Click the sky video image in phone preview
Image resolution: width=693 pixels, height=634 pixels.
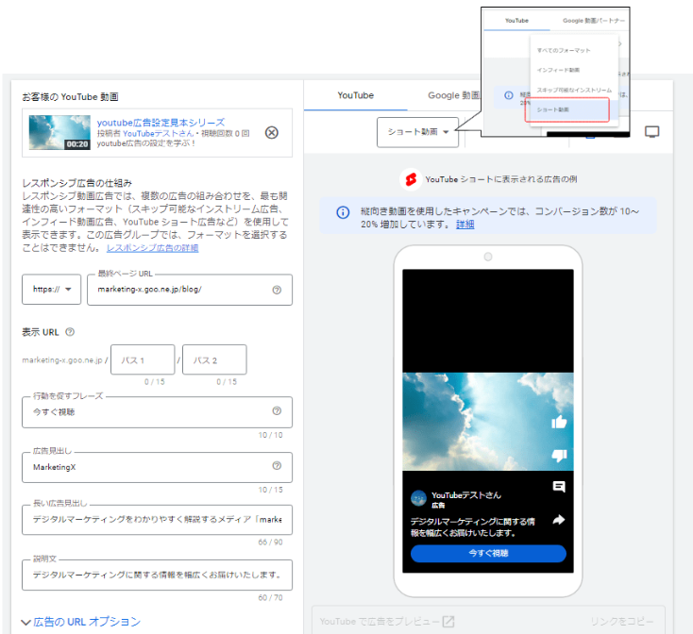point(488,422)
